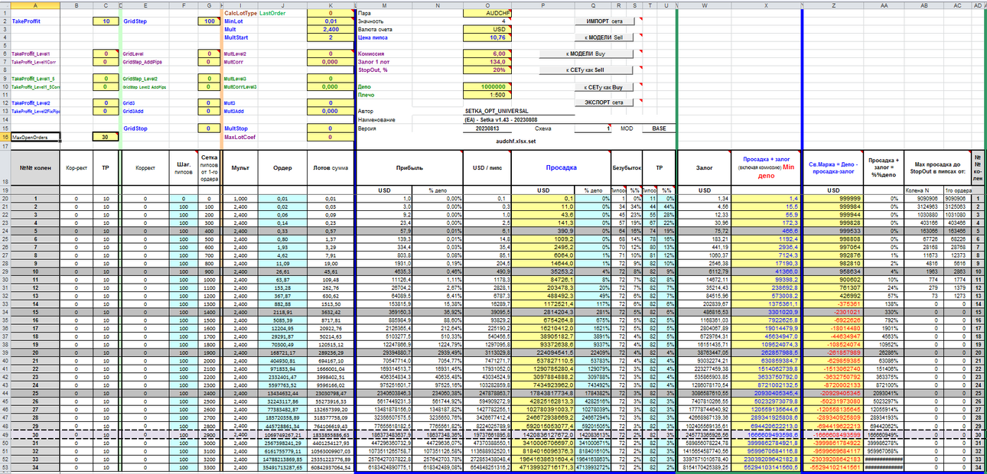Click the Лотов сумма cell 3632,42

click(330, 312)
